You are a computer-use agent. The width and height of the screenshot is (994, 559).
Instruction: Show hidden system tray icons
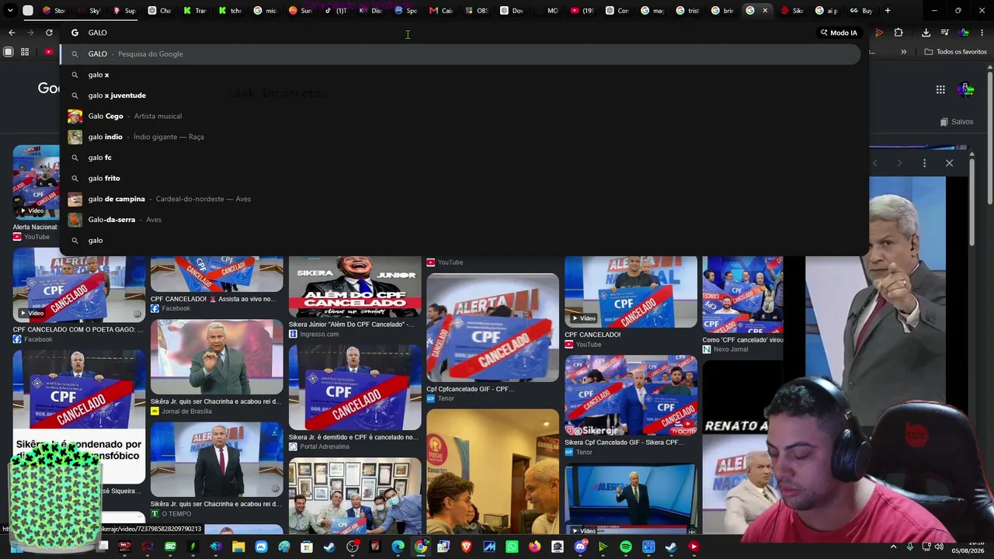point(894,547)
